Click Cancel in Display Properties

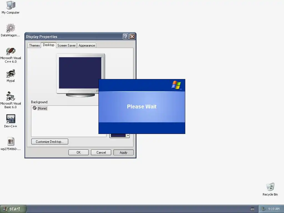[101, 153]
